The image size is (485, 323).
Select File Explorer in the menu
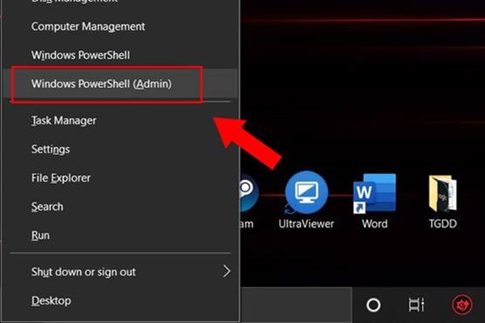click(61, 178)
